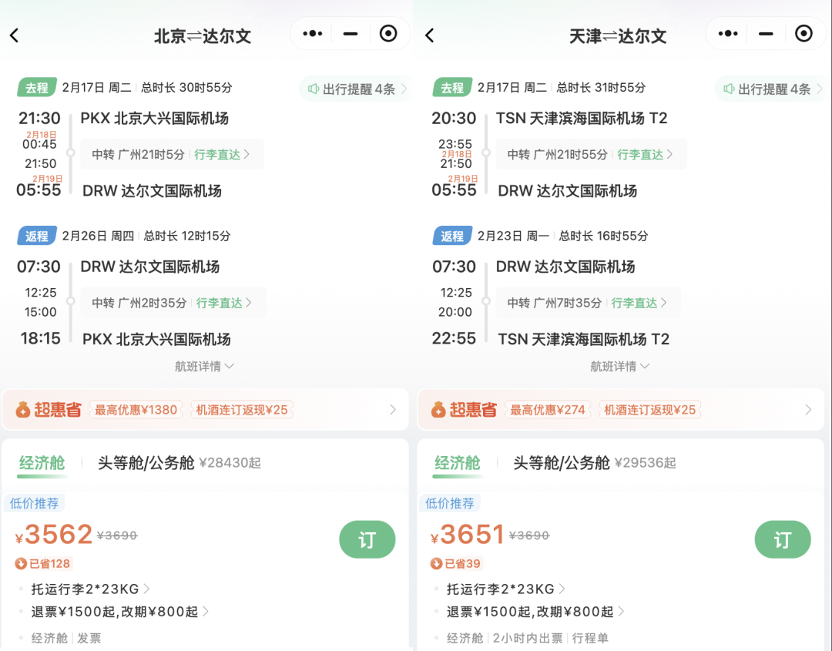Click the green progress bar under 经济舱 label
The image size is (832, 651).
(42, 476)
